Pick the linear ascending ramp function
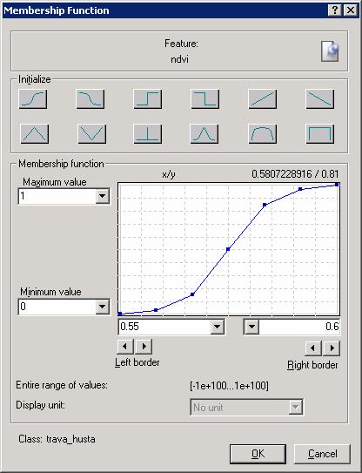The height and width of the screenshot is (473, 362). click(x=263, y=99)
